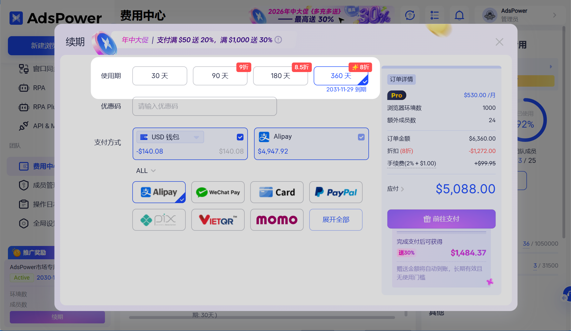This screenshot has height=331, width=571.
Task: Click the right page vertical scrollbar
Action: (564, 132)
